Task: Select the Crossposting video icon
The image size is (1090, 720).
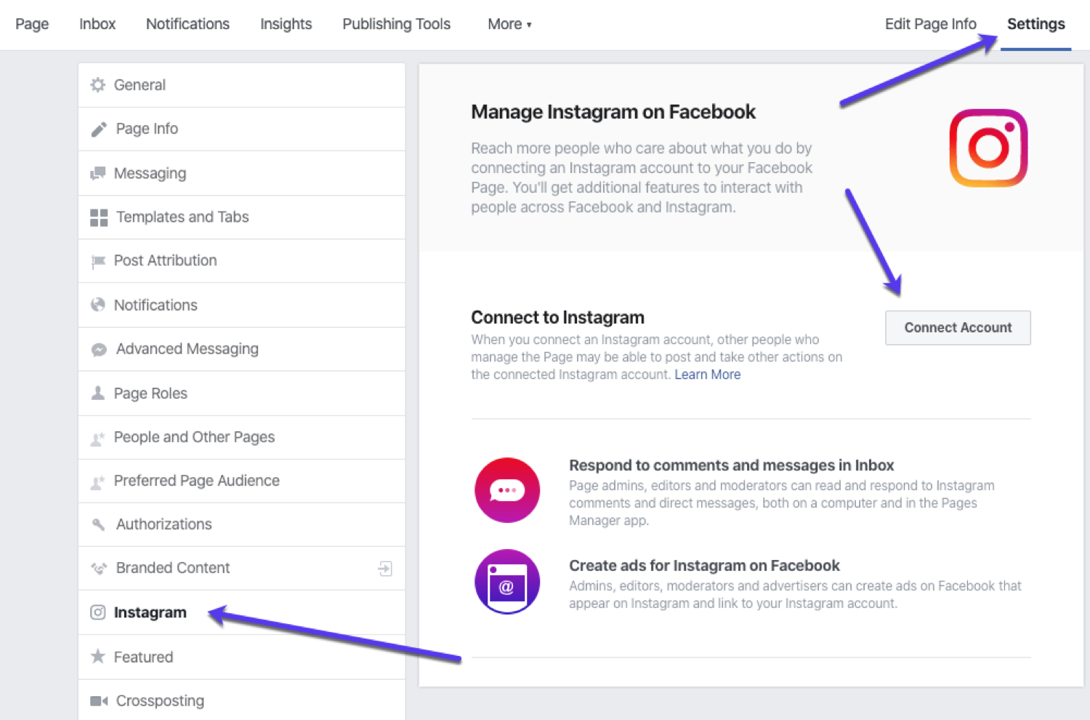Action: pos(98,700)
